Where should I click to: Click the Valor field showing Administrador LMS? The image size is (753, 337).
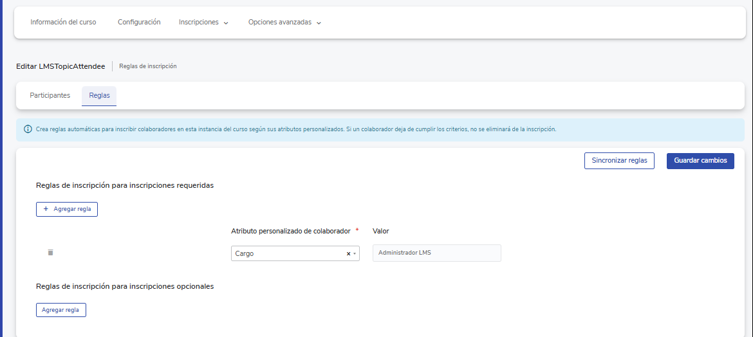(x=436, y=253)
